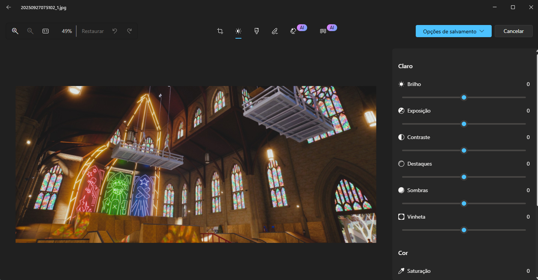Zoom out of the photo

click(30, 31)
